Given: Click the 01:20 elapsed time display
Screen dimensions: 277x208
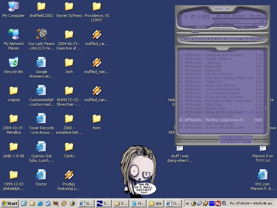Looking at the screenshot, I should click(200, 17).
